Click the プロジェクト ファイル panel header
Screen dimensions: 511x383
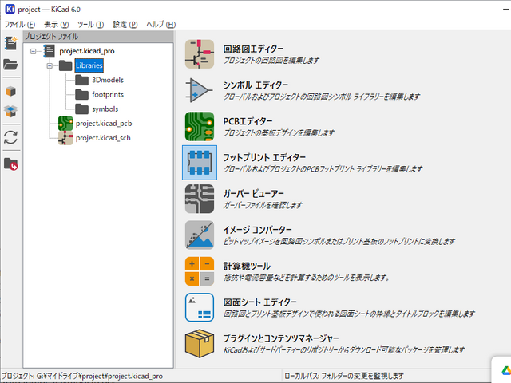point(98,37)
